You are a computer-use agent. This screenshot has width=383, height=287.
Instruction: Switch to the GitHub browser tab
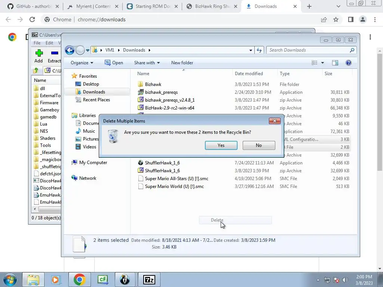[x=33, y=6]
